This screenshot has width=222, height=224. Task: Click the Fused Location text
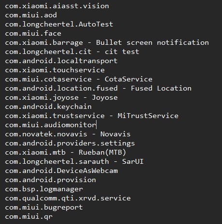[161, 89]
